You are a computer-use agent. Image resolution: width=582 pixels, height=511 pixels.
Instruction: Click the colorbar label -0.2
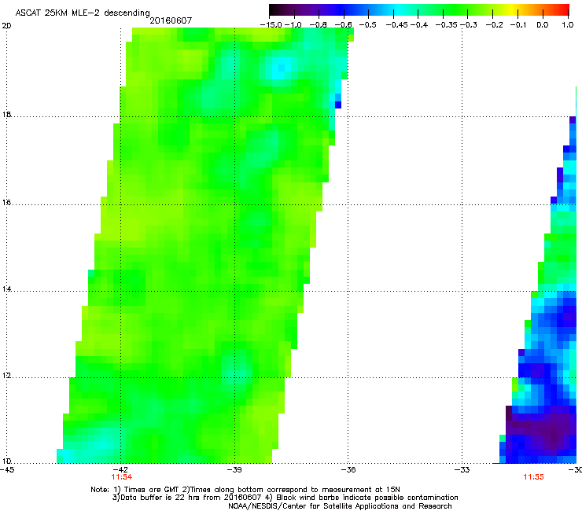point(494,25)
